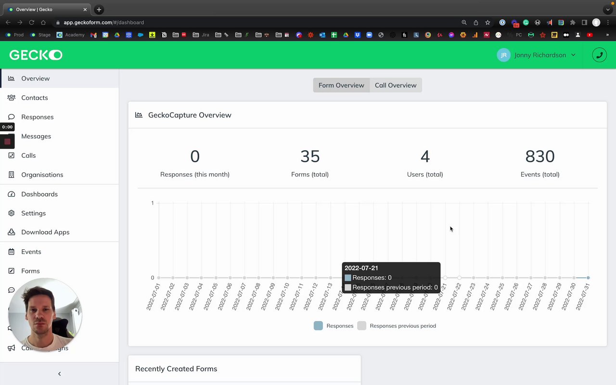
Task: Click the GeckoCapture Overview heading
Action: click(190, 115)
